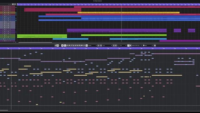Click the 'No Object Selected' info line text

[97, 1]
